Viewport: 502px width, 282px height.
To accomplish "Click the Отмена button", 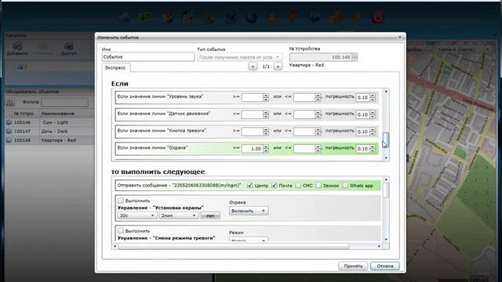I will tap(385, 266).
